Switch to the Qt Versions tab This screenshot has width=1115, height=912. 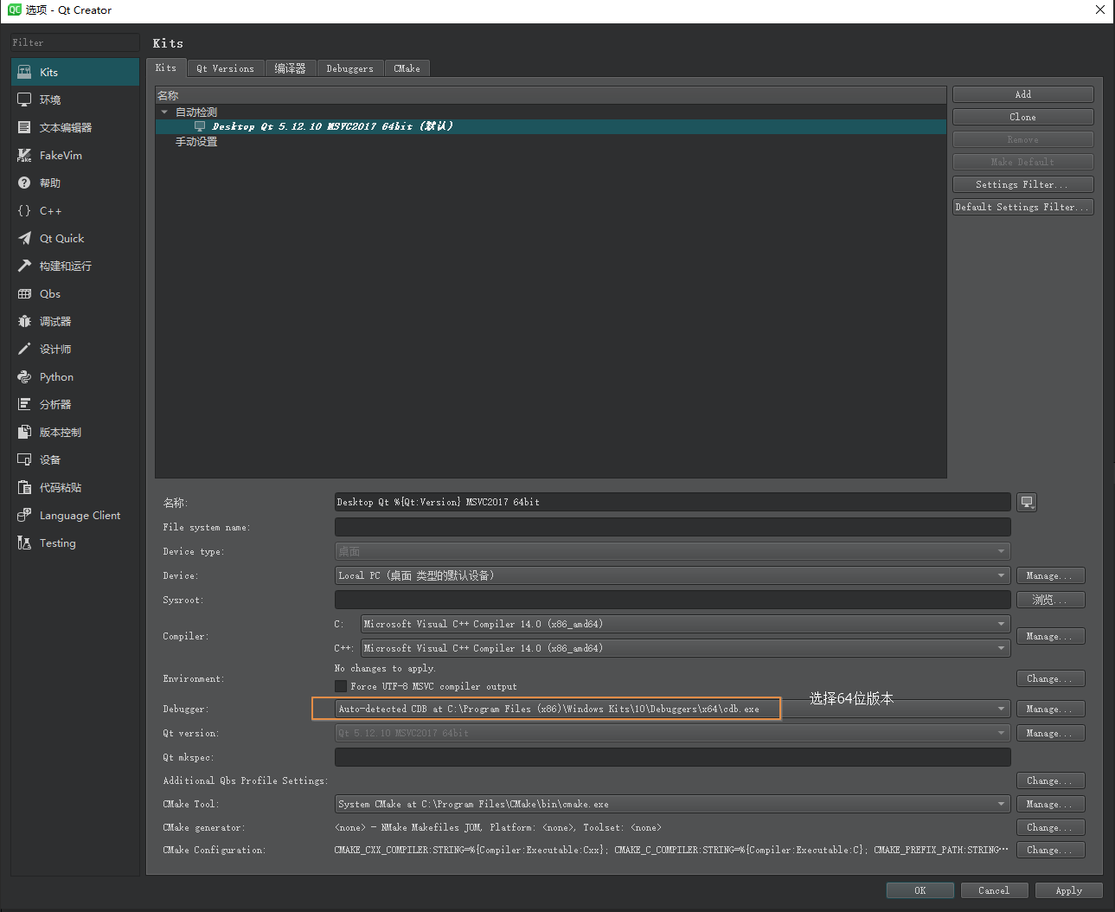point(225,67)
